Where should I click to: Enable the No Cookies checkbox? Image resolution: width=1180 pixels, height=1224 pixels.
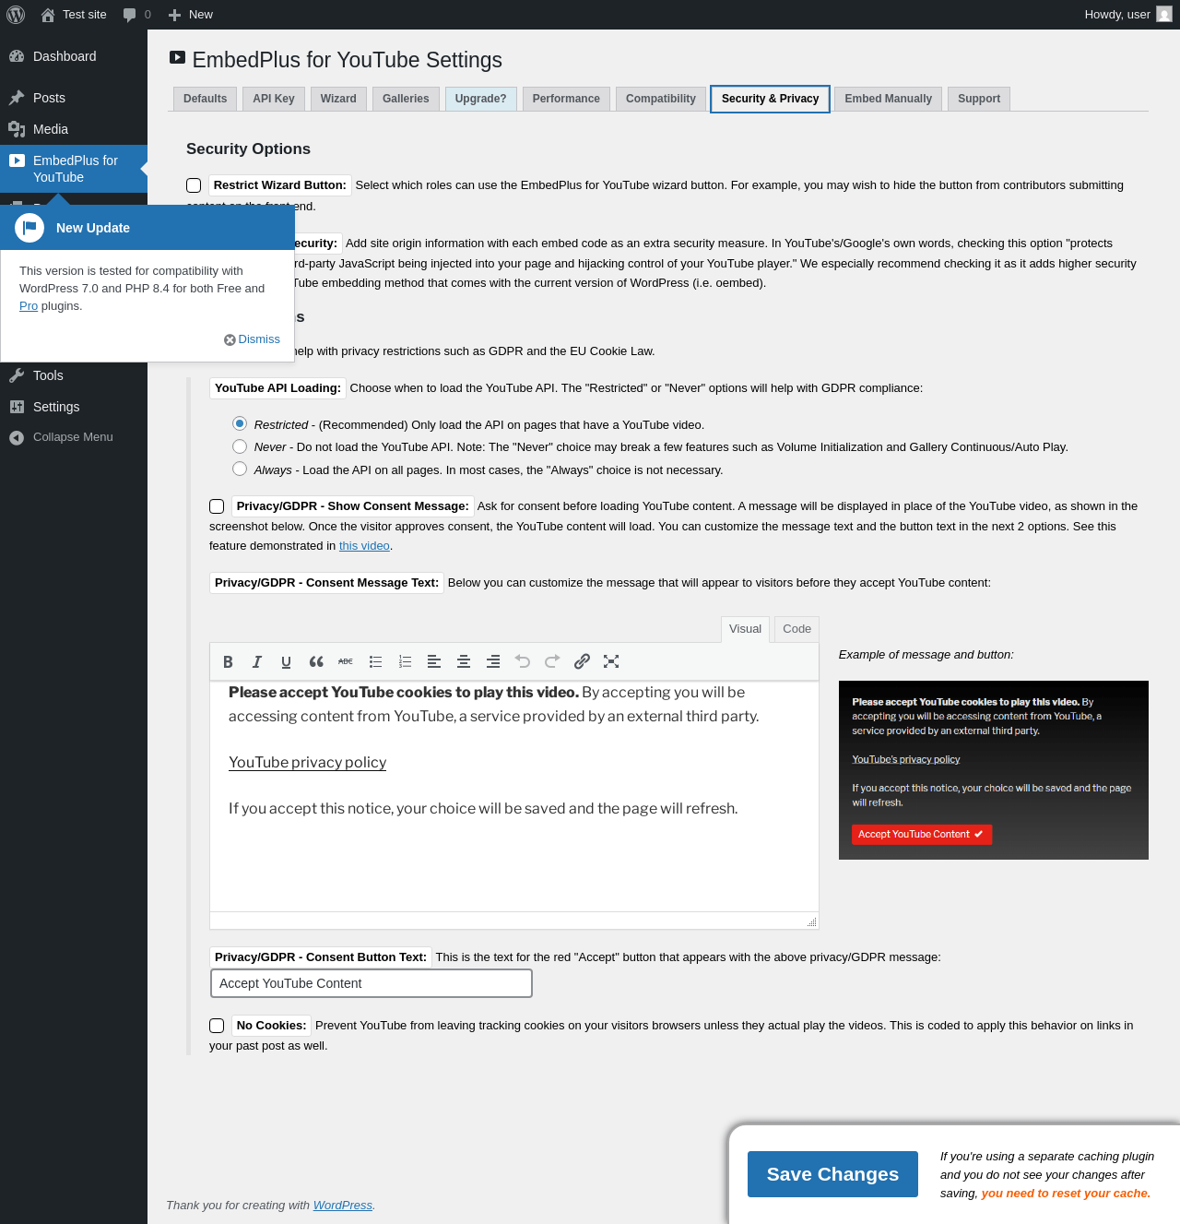tap(217, 1026)
